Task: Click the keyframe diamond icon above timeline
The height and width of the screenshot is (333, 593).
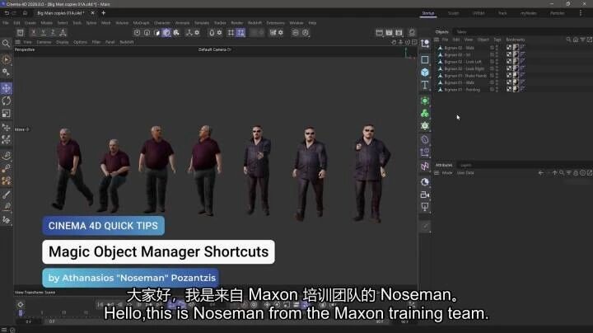Action: (x=21, y=305)
